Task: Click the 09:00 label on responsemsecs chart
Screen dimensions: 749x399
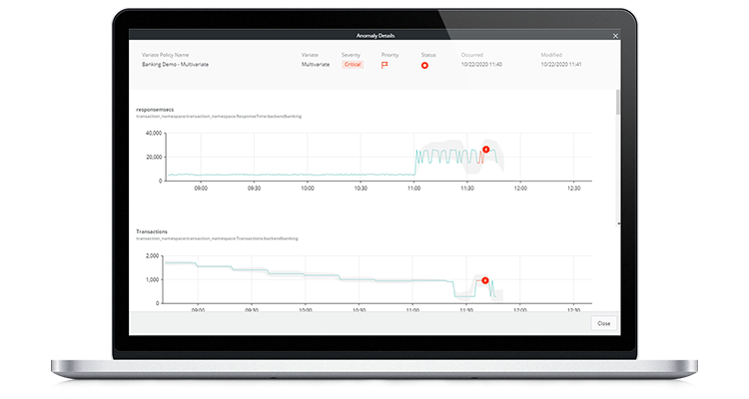Action: point(201,189)
